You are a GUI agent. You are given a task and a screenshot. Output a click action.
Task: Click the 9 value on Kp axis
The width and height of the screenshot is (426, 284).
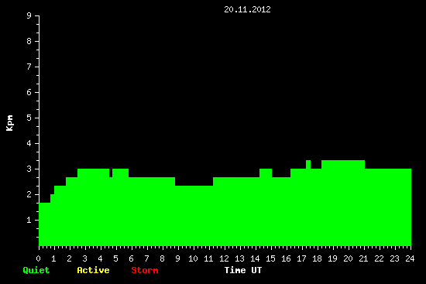pyautogui.click(x=29, y=15)
